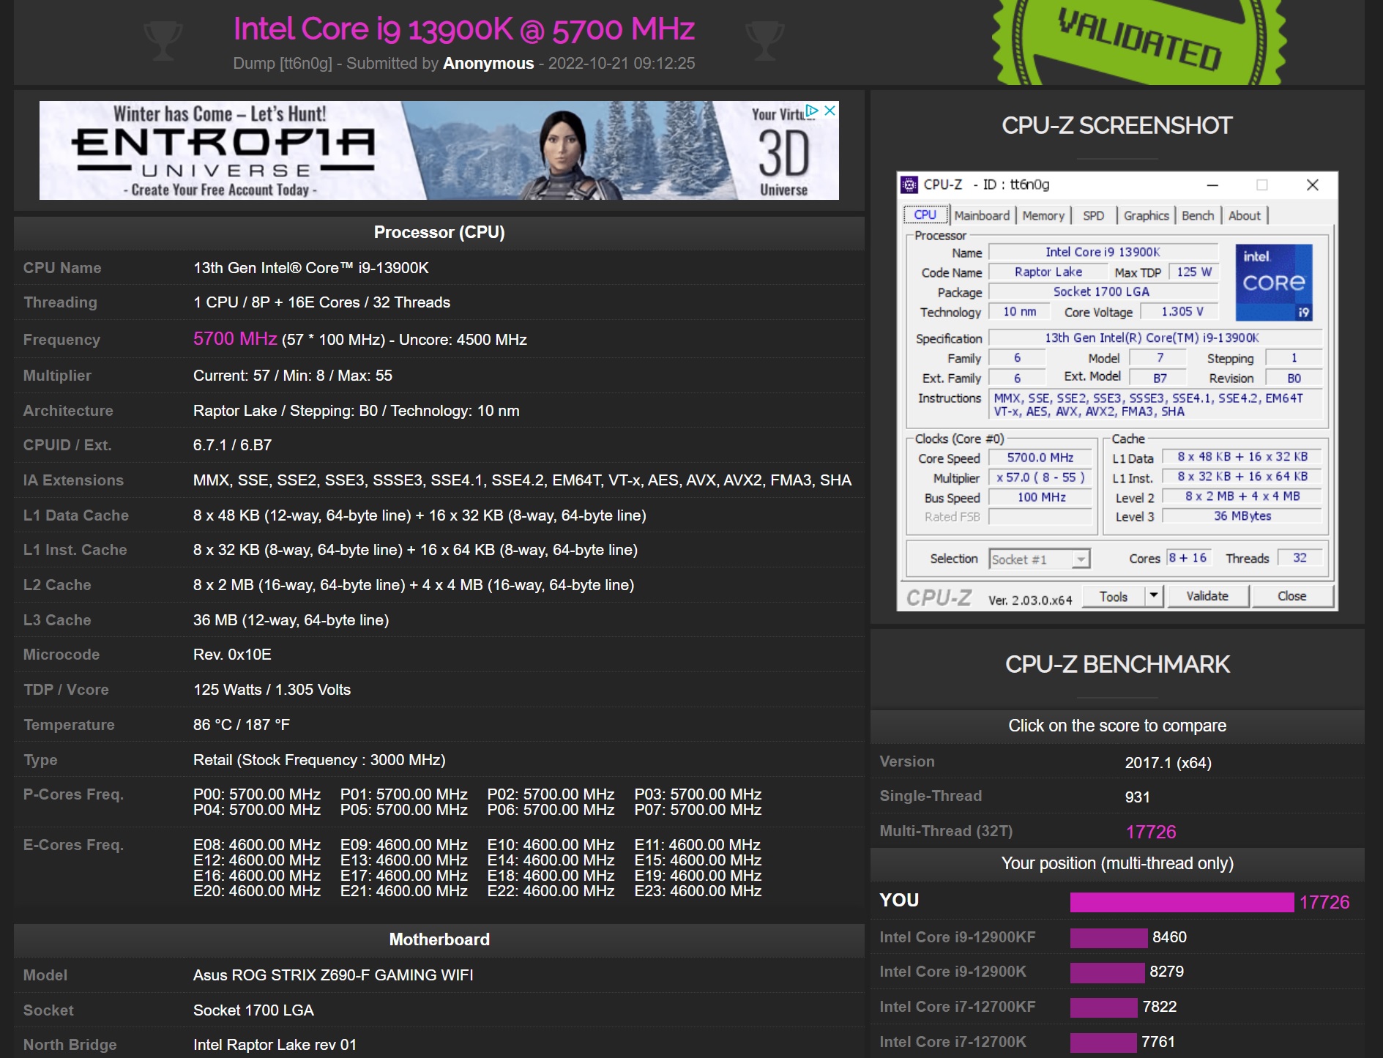Click the Socket 1700 LGA motherboard value
The image size is (1383, 1058).
(253, 1010)
